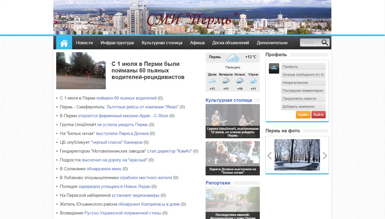Open the Репортажи section heading
385x219 pixels.
tap(218, 183)
